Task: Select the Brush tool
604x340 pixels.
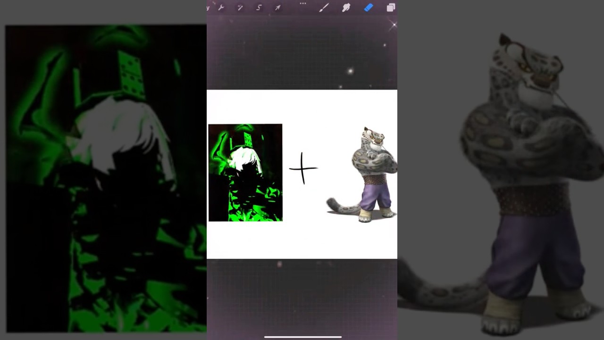Action: [324, 8]
